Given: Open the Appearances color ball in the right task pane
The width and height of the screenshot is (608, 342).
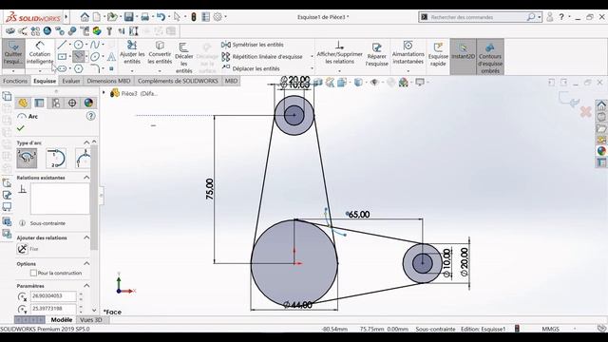Looking at the screenshot, I should point(601,151).
